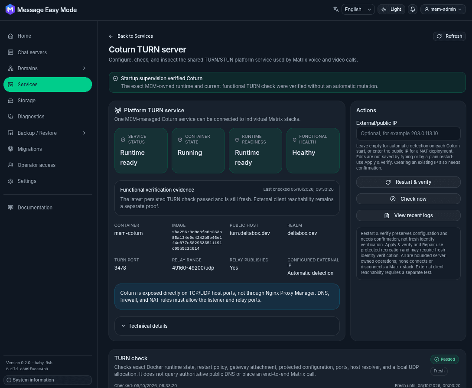Image resolution: width=472 pixels, height=388 pixels.
Task: Click the TURN port value 3478
Action: coord(120,268)
